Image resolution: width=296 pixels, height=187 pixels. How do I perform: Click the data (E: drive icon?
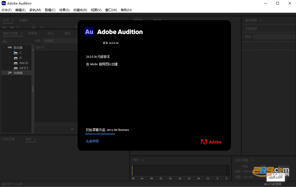click(16, 63)
